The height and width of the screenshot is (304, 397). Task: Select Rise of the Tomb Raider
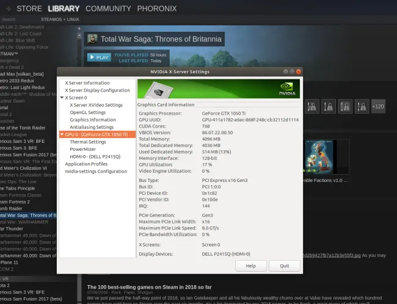click(x=23, y=128)
